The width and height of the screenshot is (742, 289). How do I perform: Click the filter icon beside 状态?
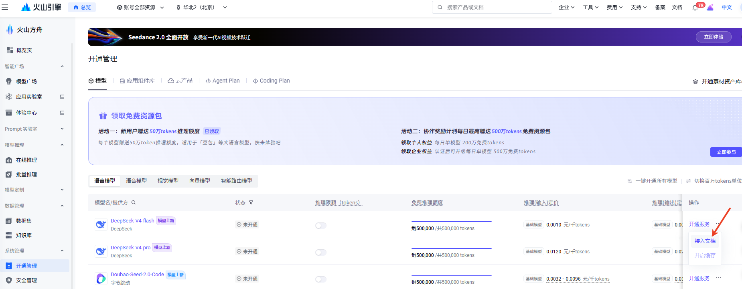pyautogui.click(x=251, y=202)
